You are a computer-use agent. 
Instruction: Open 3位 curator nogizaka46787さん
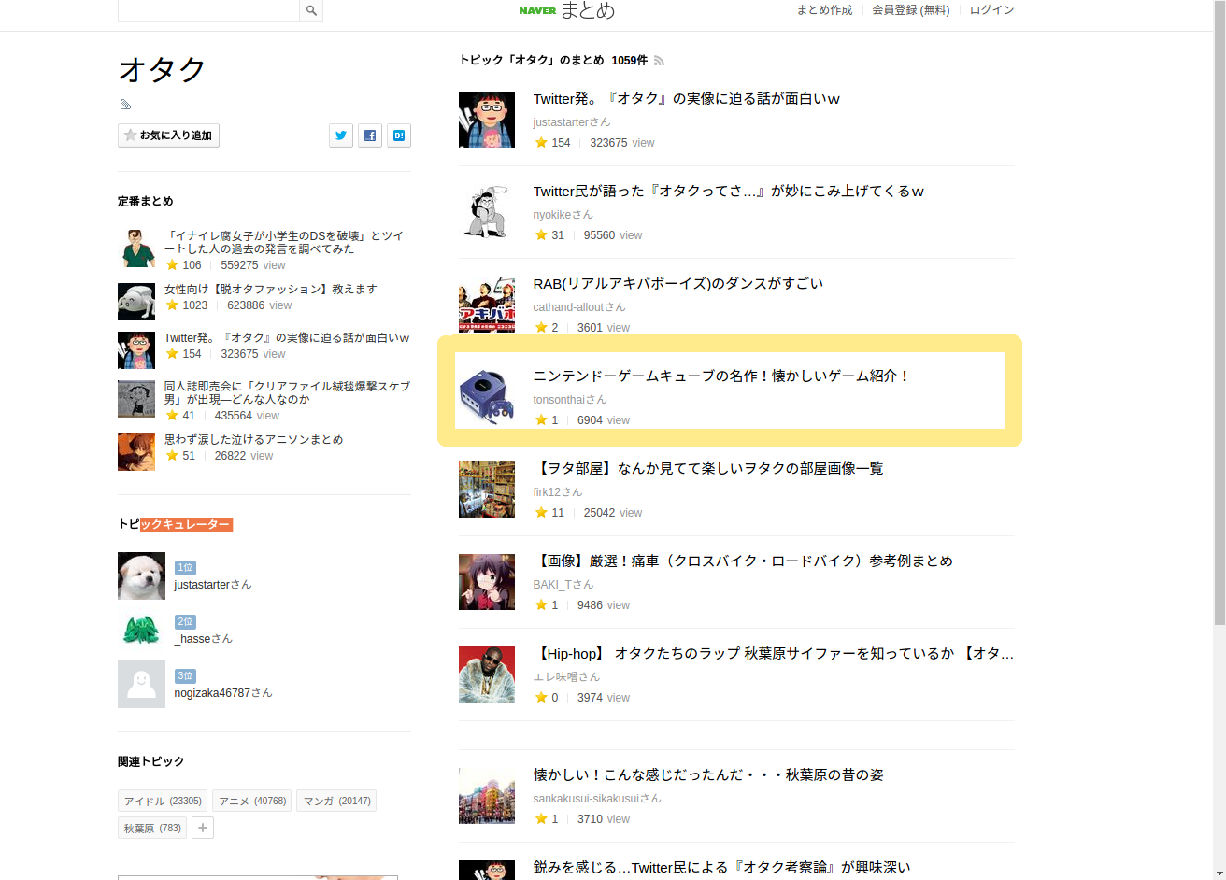point(223,693)
